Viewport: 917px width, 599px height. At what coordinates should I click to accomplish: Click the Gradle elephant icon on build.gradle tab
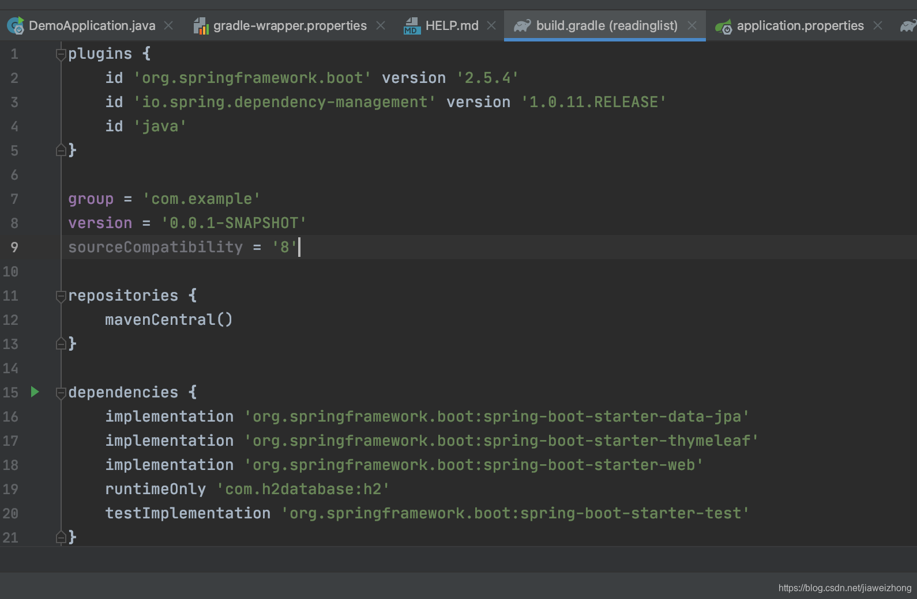coord(522,26)
